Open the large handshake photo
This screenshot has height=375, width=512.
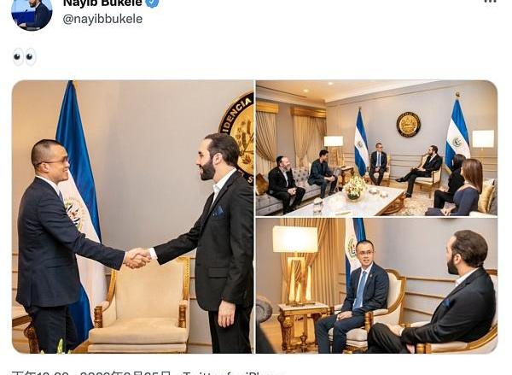[132, 217]
